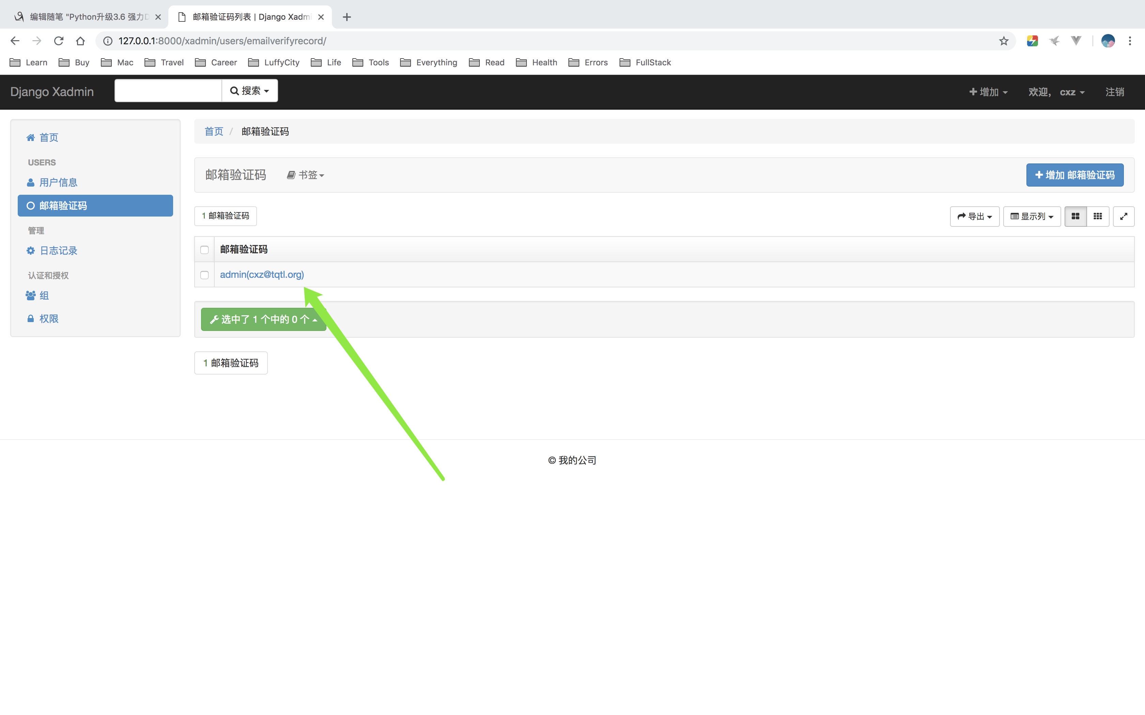The image size is (1145, 715).
Task: Click the browser home icon
Action: tap(80, 41)
